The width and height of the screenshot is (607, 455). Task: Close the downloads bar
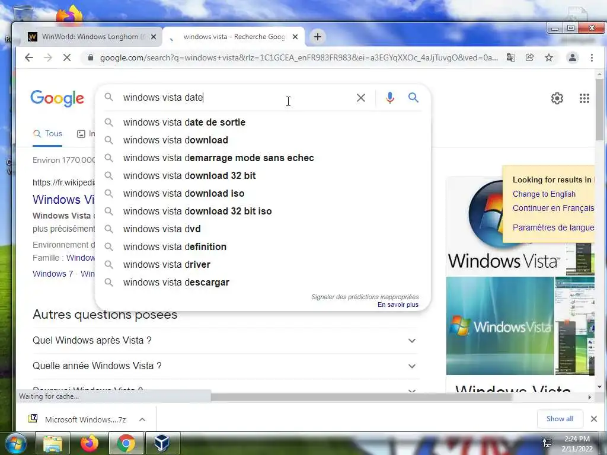point(594,419)
